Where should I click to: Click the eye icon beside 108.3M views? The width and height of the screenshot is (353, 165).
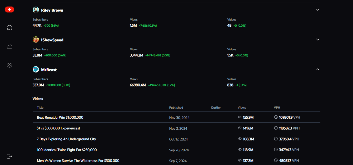pyautogui.click(x=240, y=139)
